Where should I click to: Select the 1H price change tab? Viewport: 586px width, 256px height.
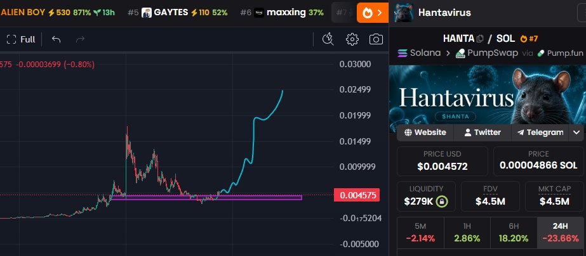(x=467, y=233)
